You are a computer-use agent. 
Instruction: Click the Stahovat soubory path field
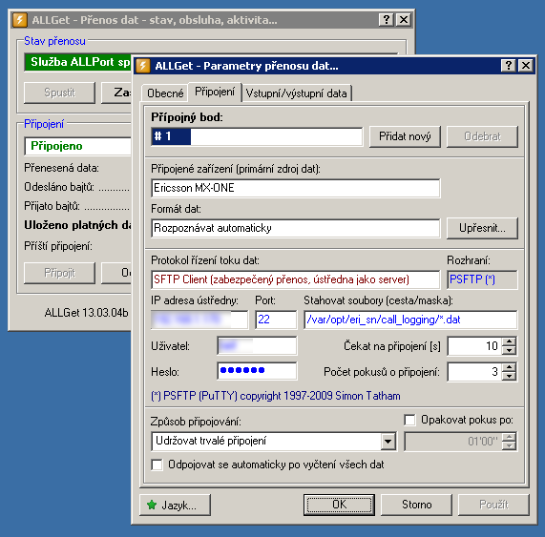(410, 320)
